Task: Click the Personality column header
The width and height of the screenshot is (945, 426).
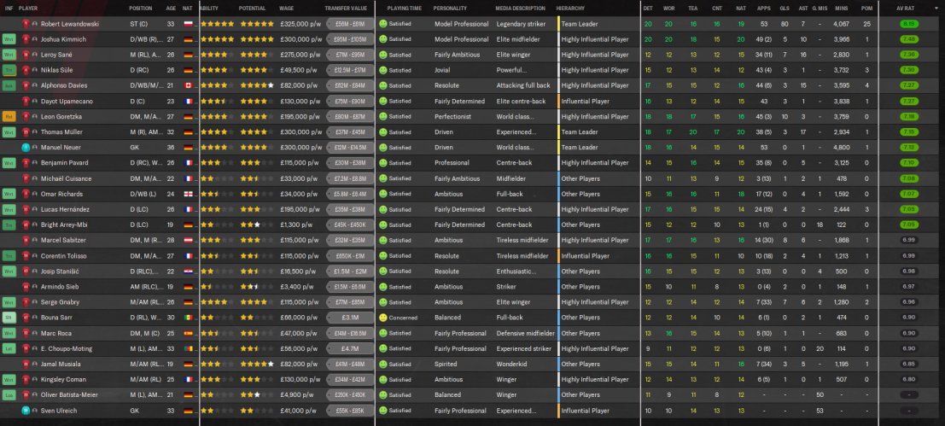Action: [450, 9]
